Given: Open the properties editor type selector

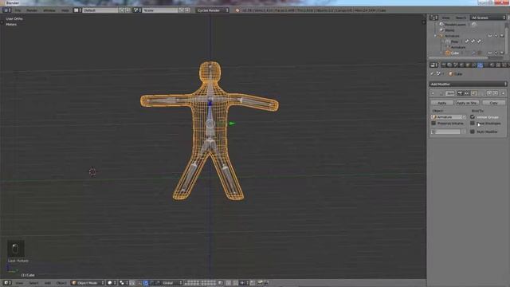Looking at the screenshot, I should (433, 65).
